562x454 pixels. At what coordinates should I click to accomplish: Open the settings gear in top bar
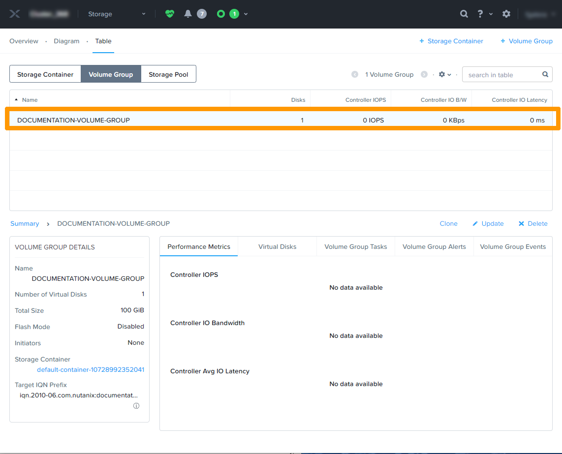click(x=506, y=14)
